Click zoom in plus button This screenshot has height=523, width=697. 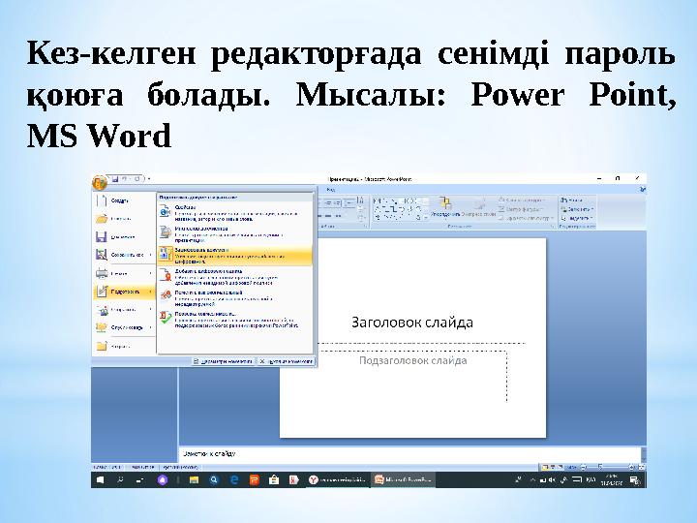coord(631,467)
